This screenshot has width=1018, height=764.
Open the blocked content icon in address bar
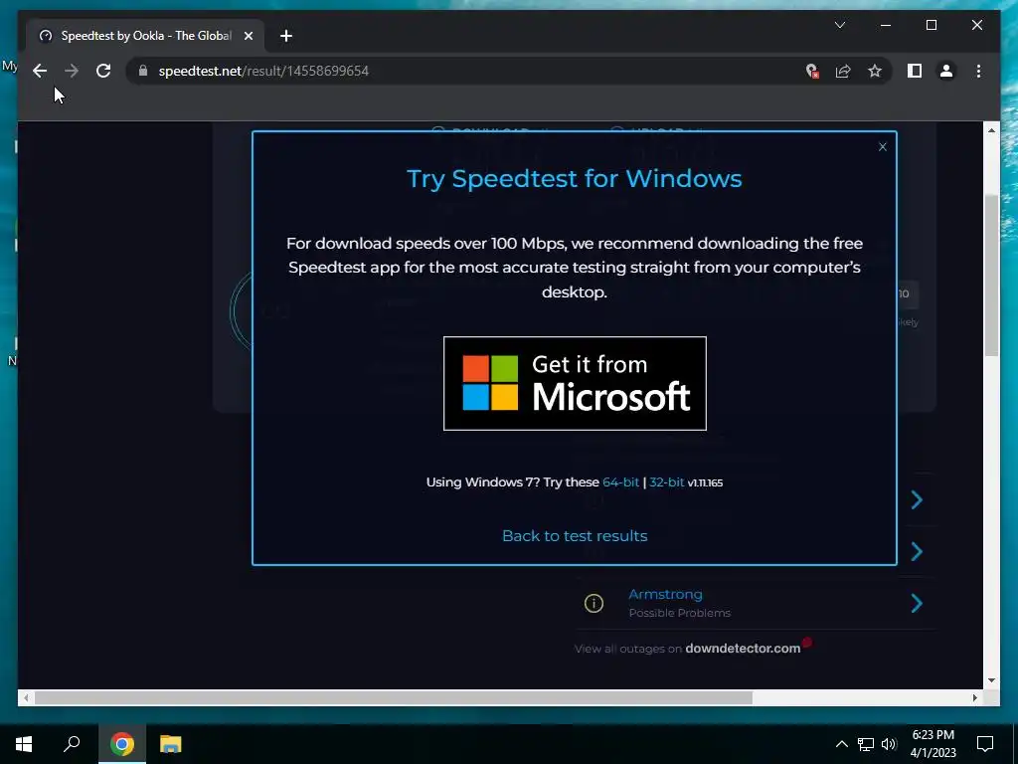coord(811,71)
